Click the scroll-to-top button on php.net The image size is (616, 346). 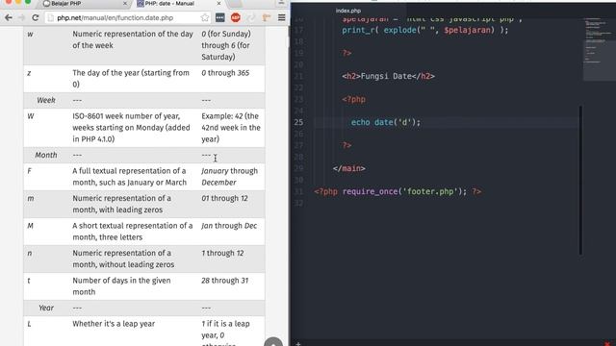pos(273,342)
